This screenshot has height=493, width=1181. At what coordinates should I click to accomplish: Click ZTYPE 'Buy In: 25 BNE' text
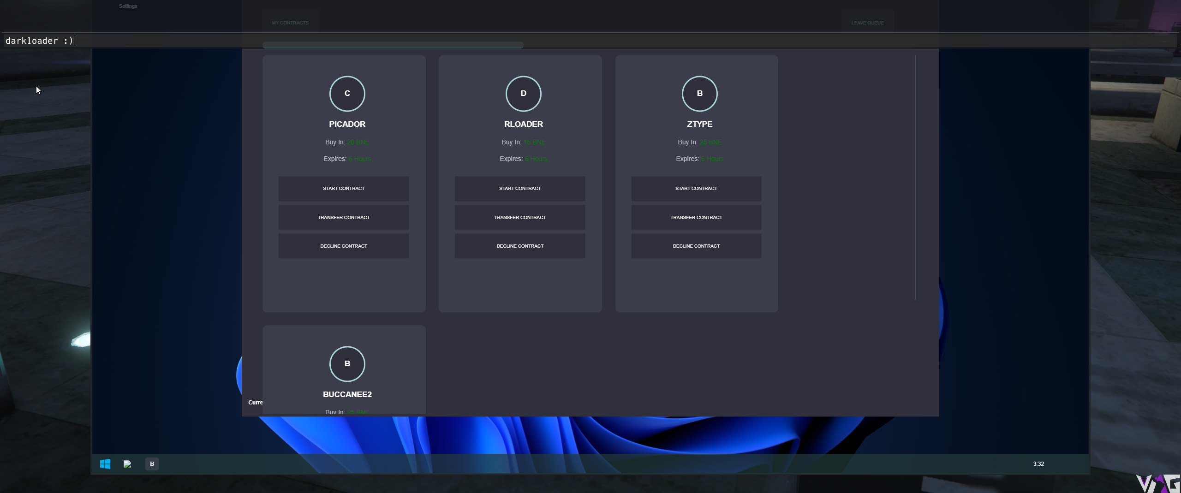[700, 142]
